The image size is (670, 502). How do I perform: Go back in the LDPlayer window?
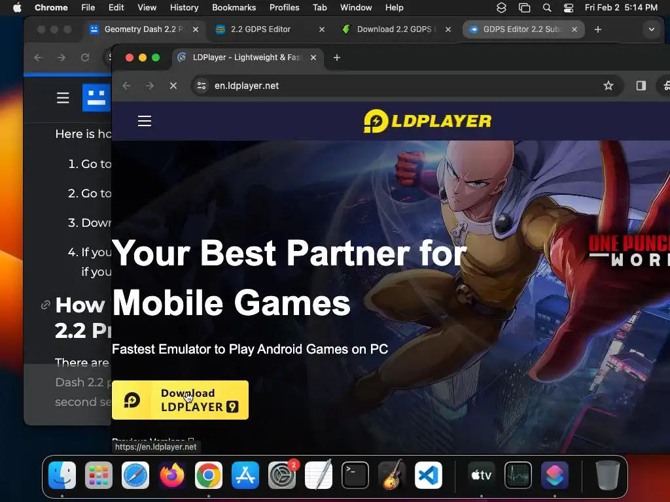pos(126,86)
